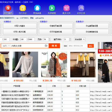Viewport: 112px width, 112px height.
Task: Select the table cell with price 149.00
Action: click(54, 106)
